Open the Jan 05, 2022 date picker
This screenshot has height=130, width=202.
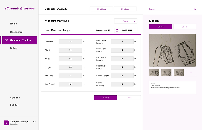126,30
